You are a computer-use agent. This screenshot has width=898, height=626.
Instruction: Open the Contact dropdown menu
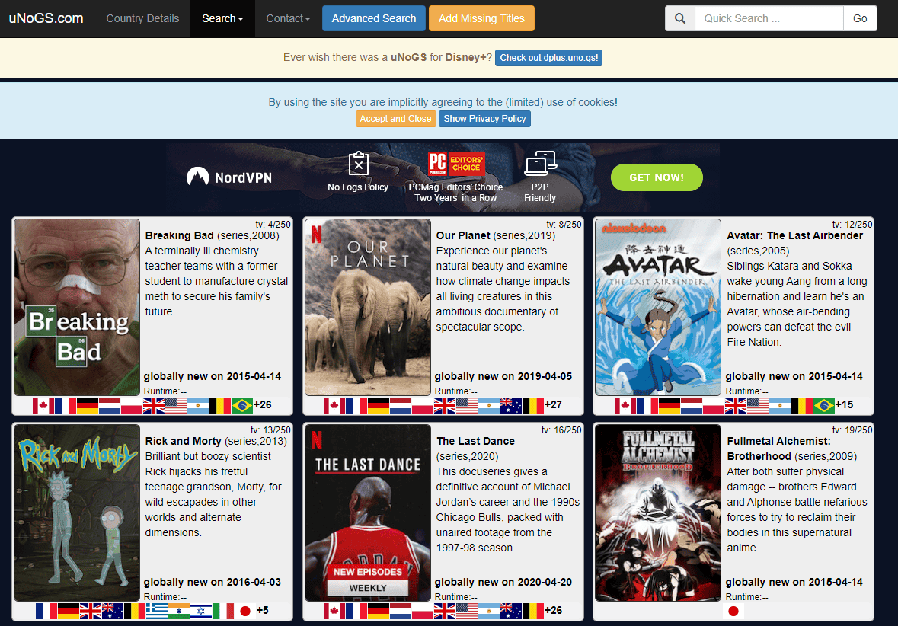tap(288, 18)
